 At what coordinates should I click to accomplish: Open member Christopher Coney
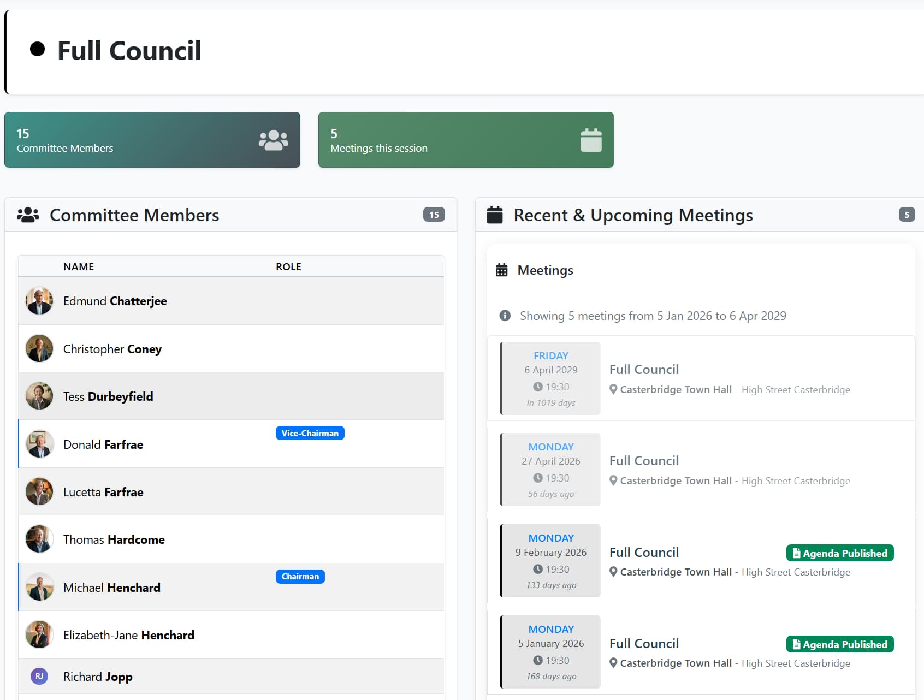point(112,349)
